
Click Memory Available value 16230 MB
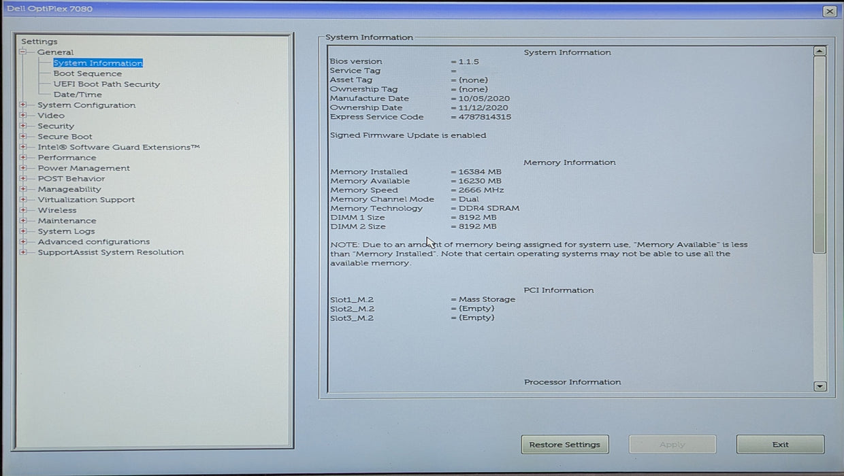480,182
